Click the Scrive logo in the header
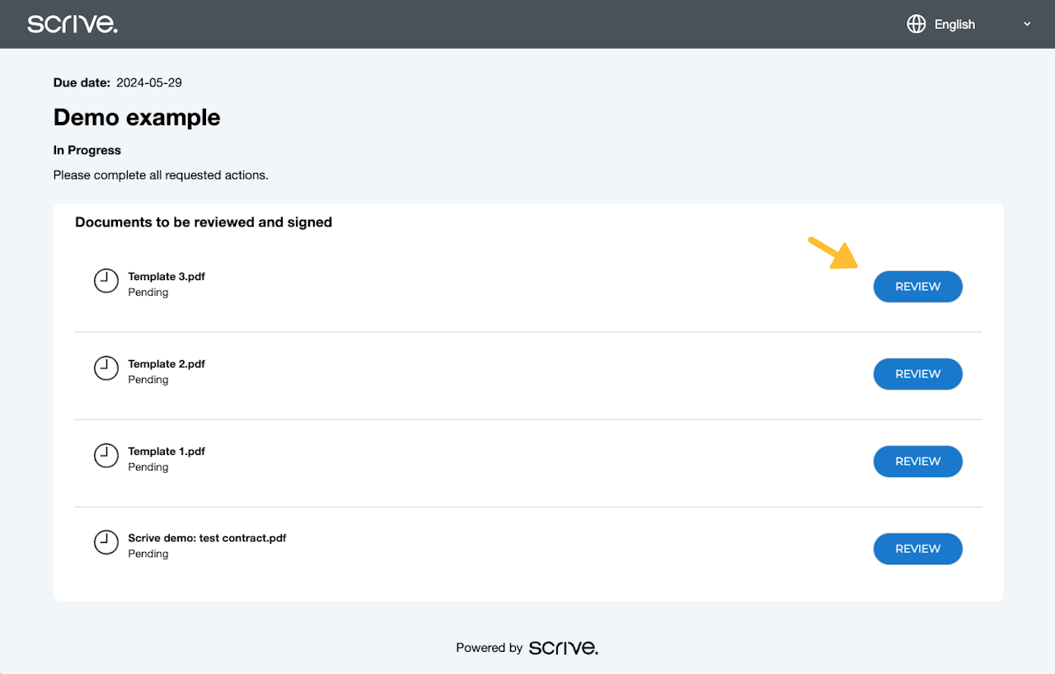This screenshot has width=1055, height=674. tap(73, 24)
